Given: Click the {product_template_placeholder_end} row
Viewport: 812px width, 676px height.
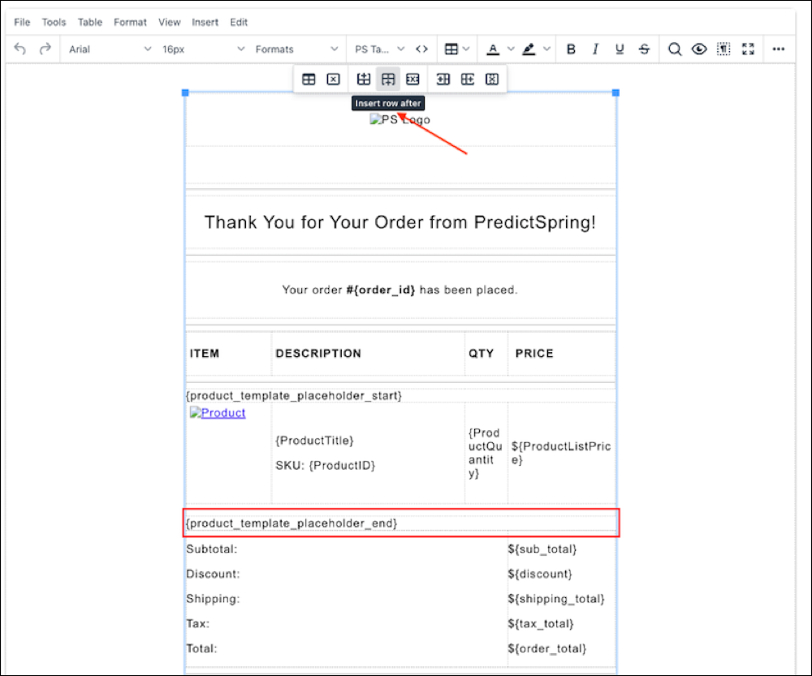Looking at the screenshot, I should (x=401, y=523).
